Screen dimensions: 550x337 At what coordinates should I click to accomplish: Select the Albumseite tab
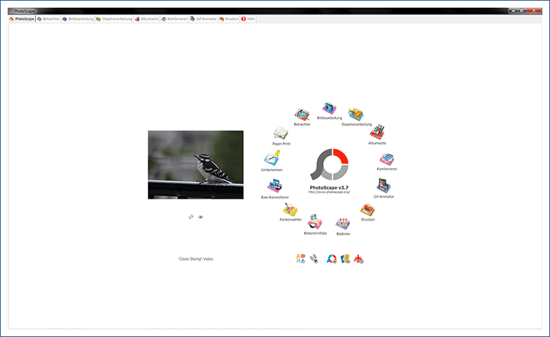coord(147,19)
